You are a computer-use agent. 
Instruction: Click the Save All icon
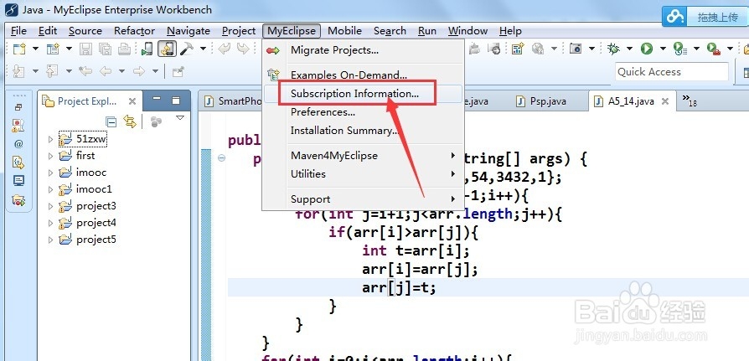105,49
